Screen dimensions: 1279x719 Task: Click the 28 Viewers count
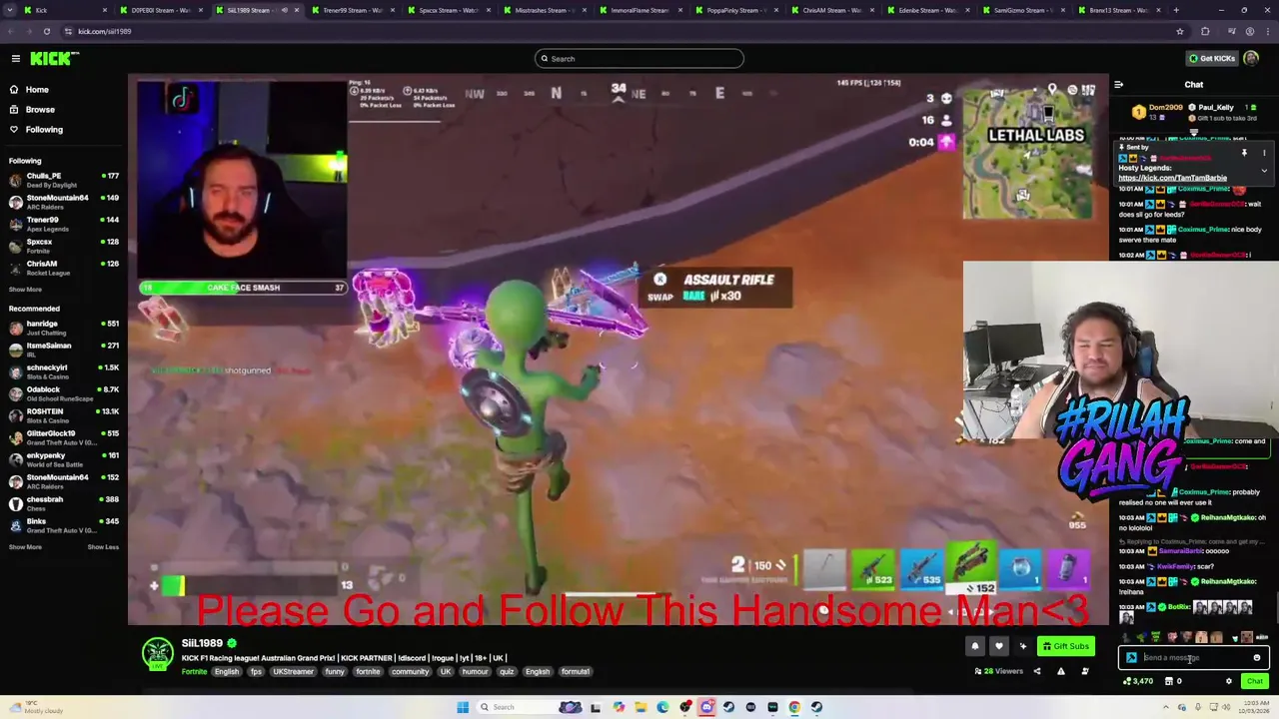click(x=998, y=671)
